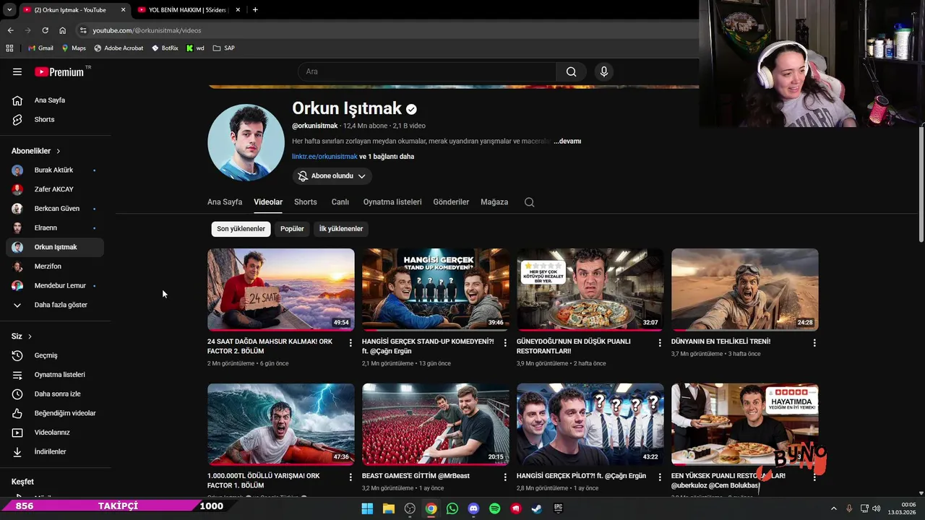Viewport: 925px width, 520px height.
Task: Click the page vertical scrollbar
Action: (921, 184)
